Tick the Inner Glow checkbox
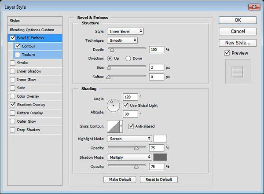The width and height of the screenshot is (264, 194). click(12, 80)
